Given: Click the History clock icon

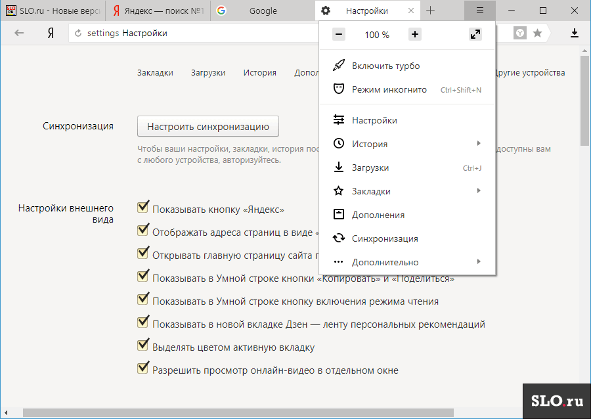Looking at the screenshot, I should 338,143.
